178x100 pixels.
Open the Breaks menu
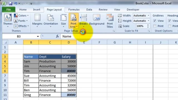pos(83,21)
